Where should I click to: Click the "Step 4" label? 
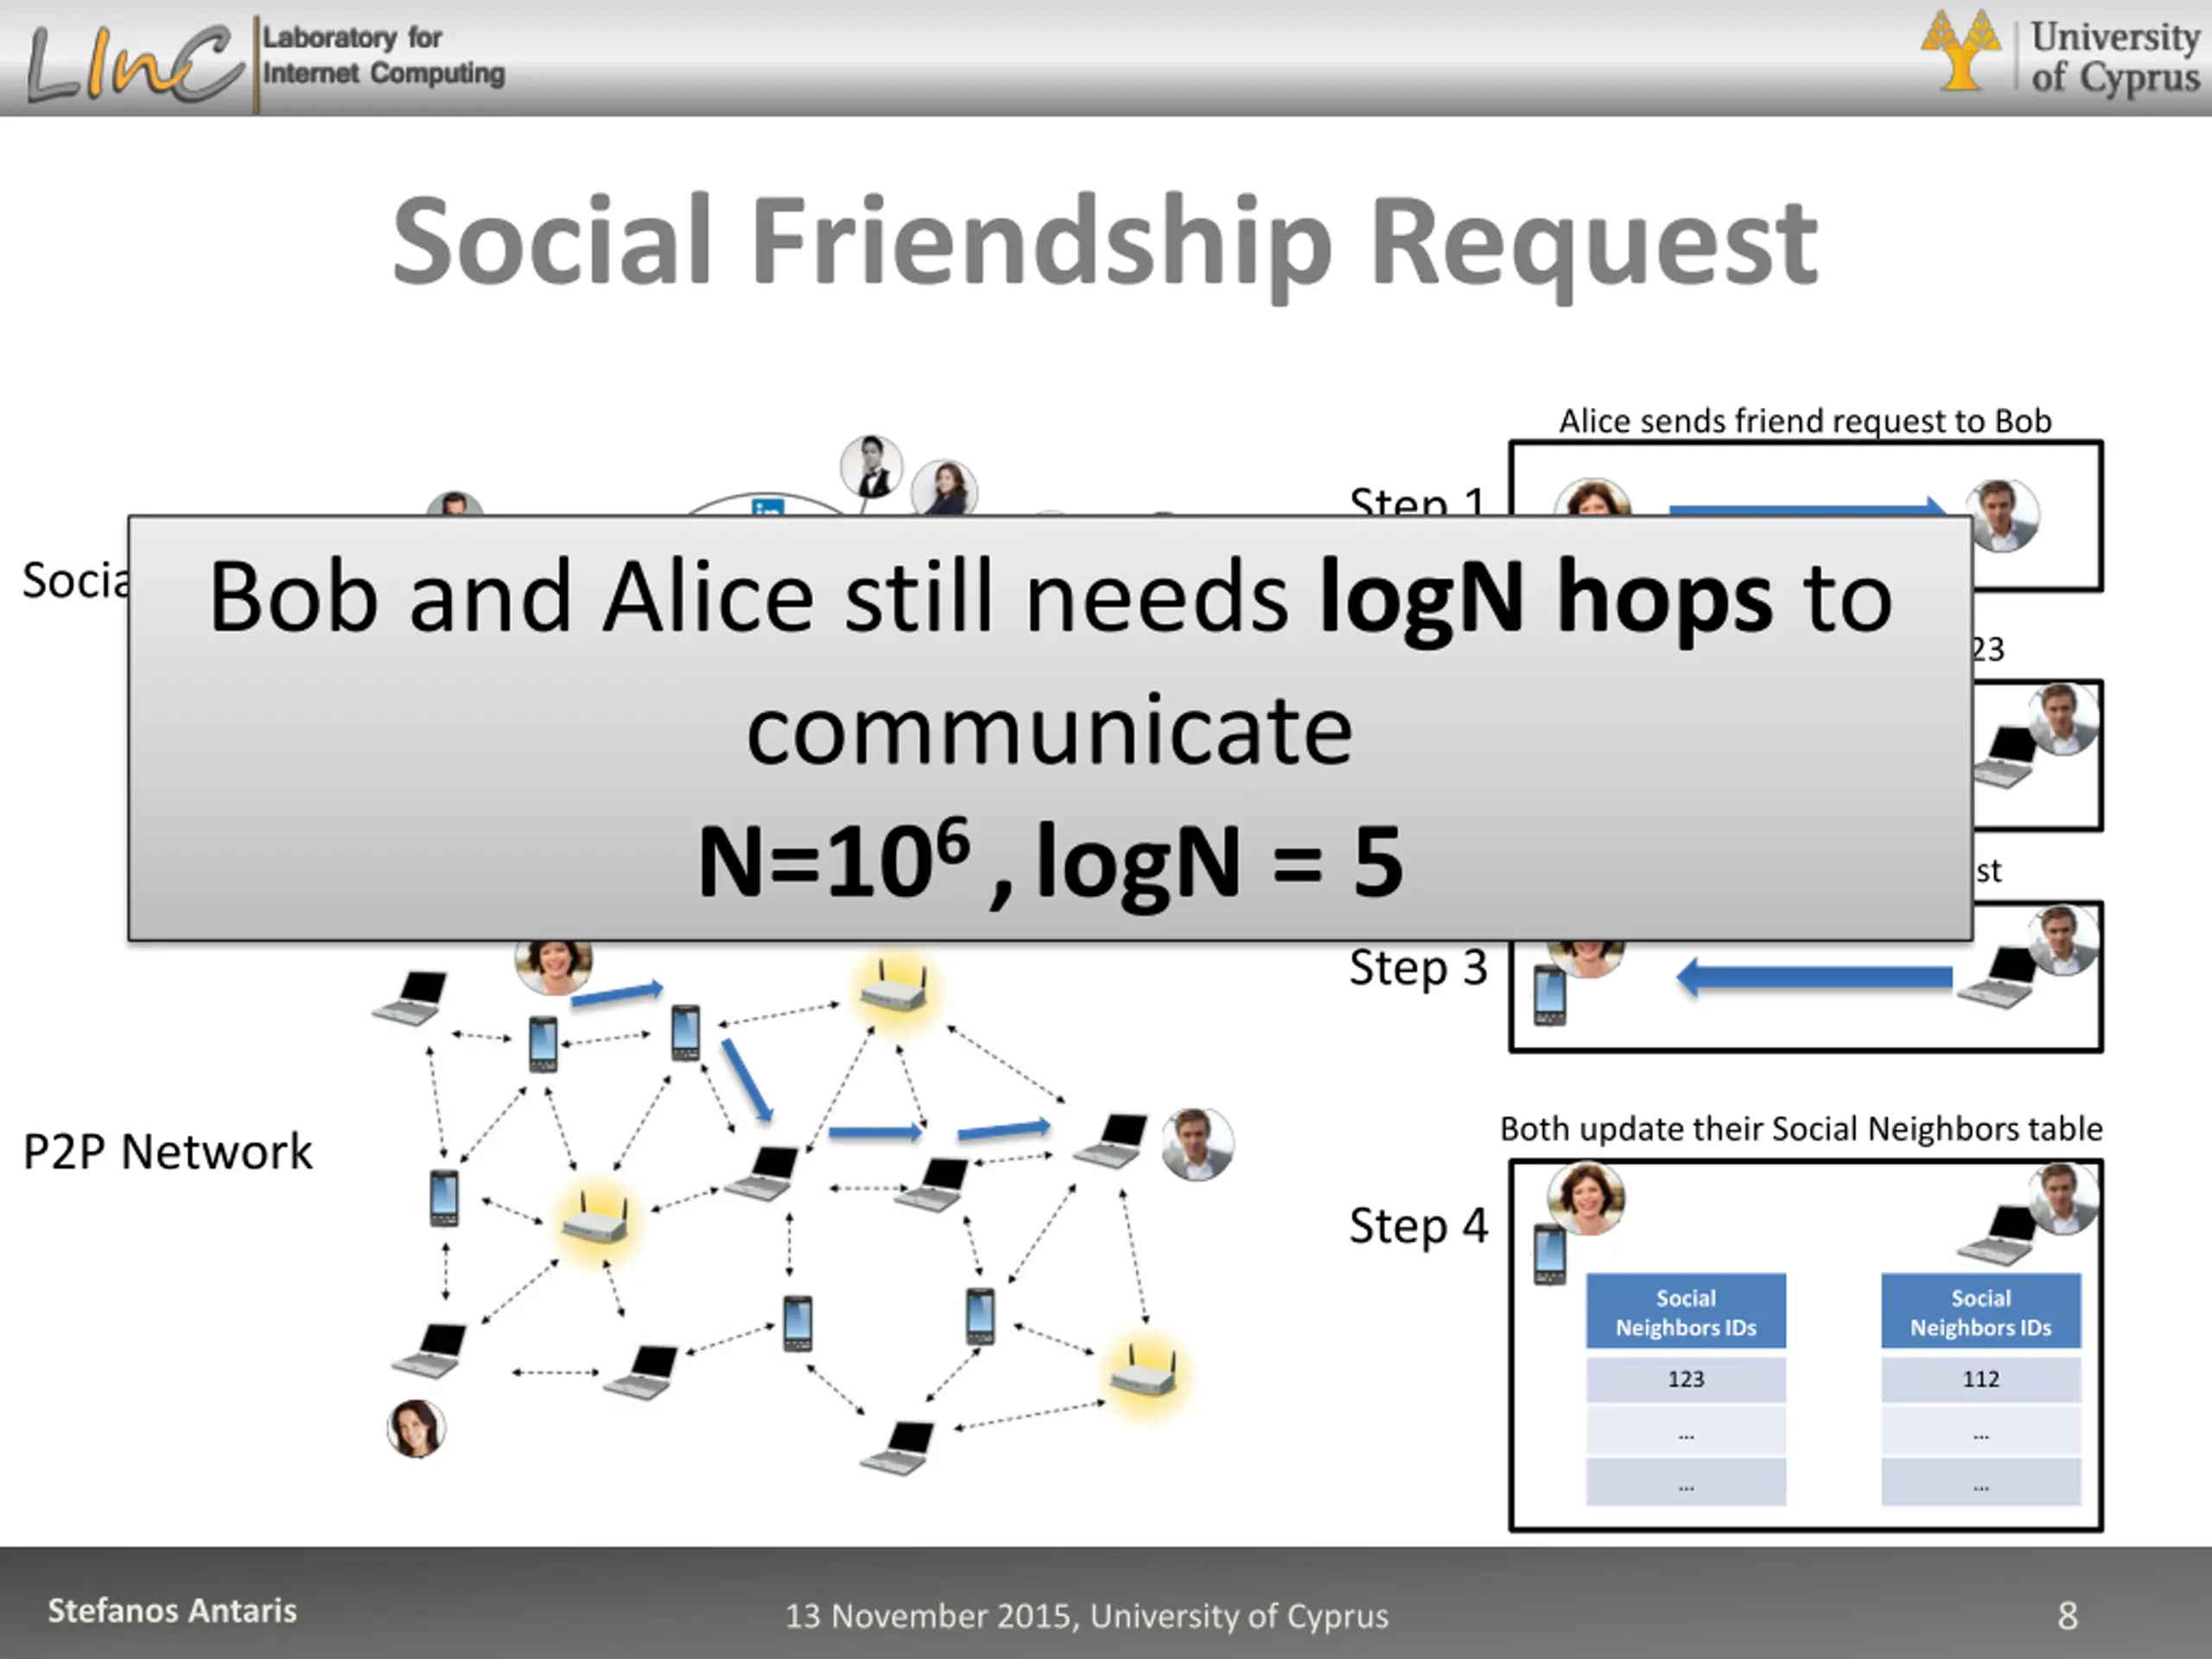[1418, 1226]
